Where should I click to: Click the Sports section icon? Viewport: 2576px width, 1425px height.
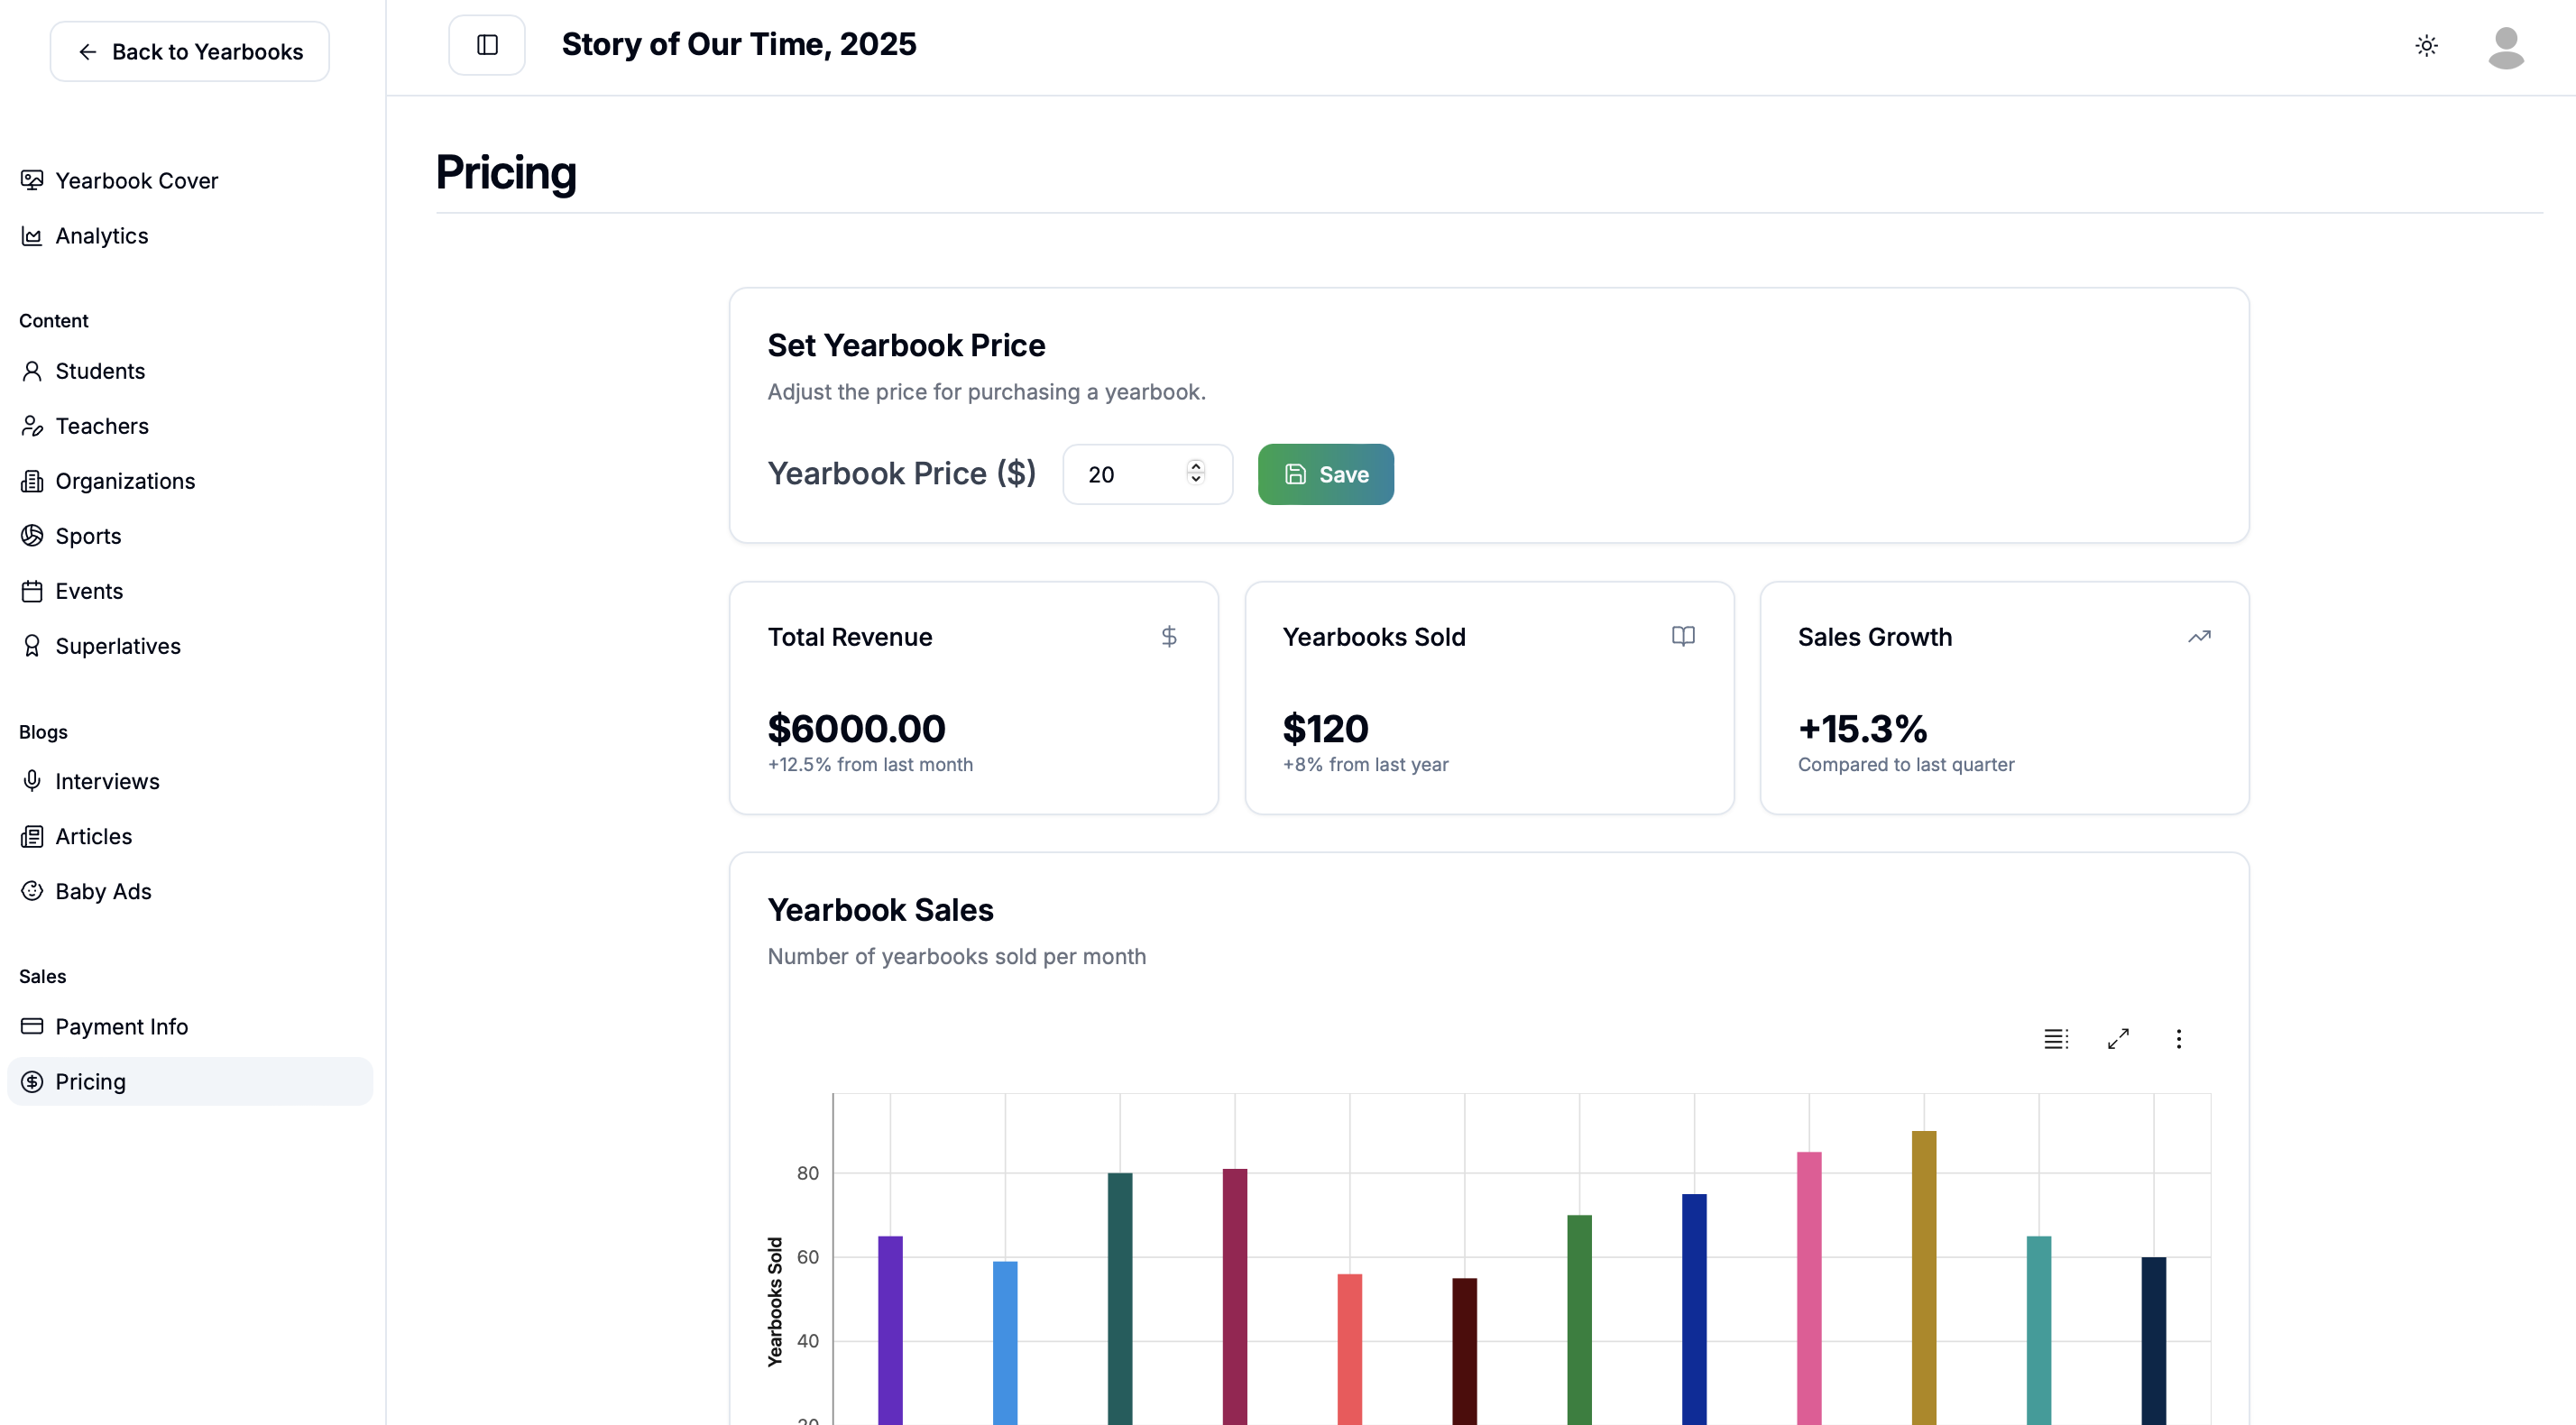31,536
